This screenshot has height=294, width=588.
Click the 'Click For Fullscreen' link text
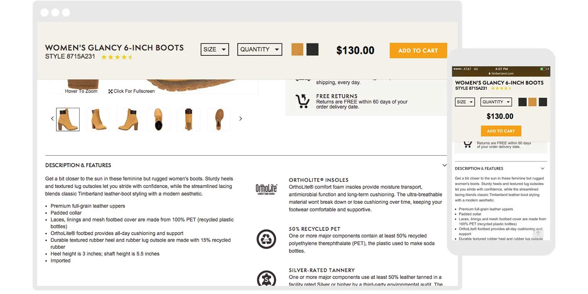pos(134,91)
